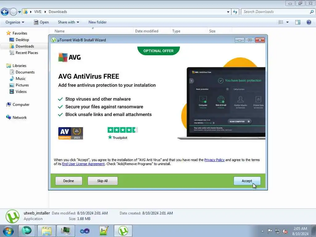Click the Skip All button
Viewport: 316px width, 237px height.
click(102, 181)
